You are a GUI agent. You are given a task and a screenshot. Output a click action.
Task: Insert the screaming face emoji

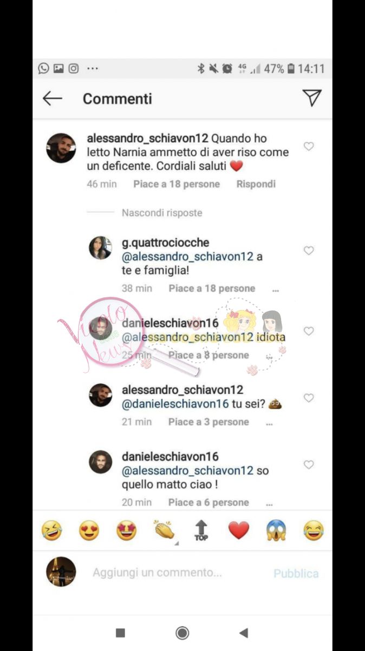276,530
